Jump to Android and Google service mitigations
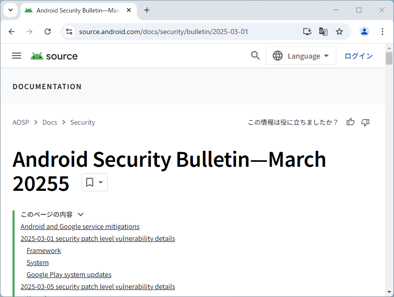 [x=80, y=226]
